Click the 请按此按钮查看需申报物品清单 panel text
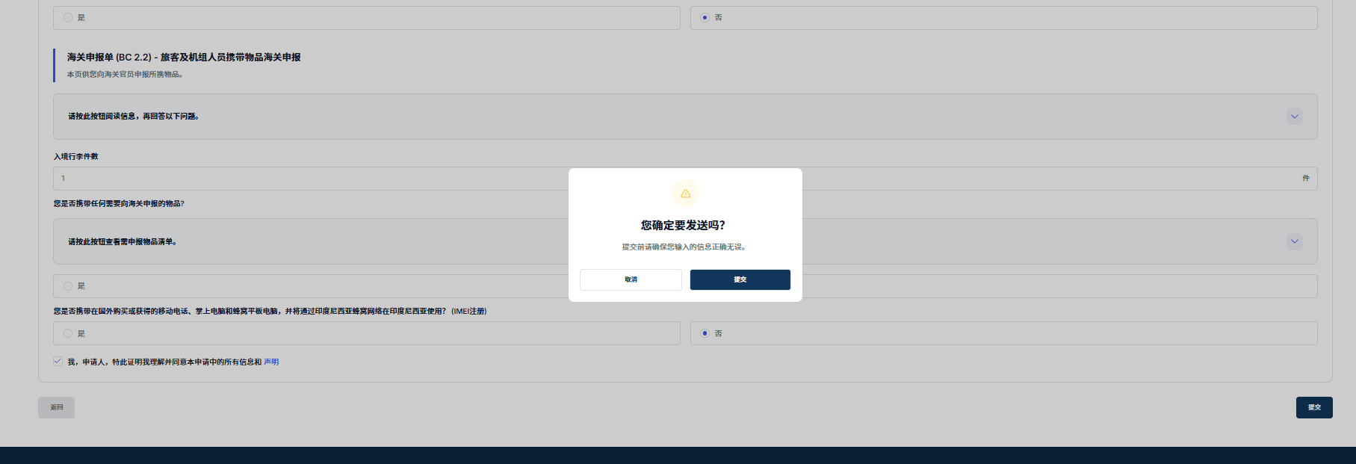The height and width of the screenshot is (464, 1356). [x=123, y=241]
